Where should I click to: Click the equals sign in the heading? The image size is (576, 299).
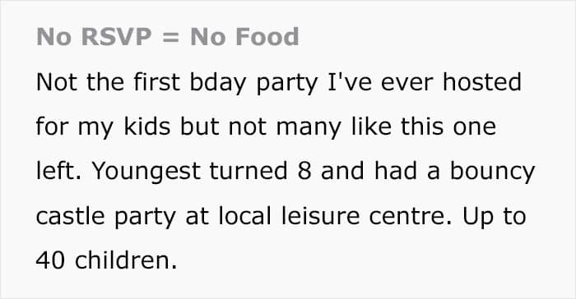point(170,37)
